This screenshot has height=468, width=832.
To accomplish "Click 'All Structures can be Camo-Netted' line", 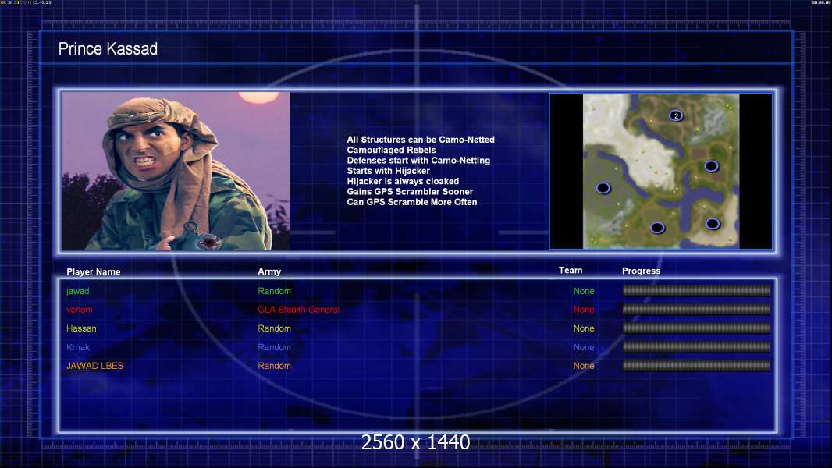I will click(x=421, y=140).
